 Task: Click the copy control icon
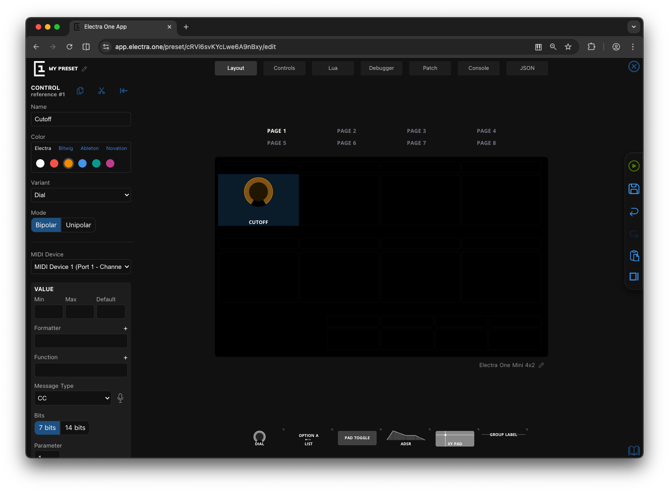coord(80,91)
